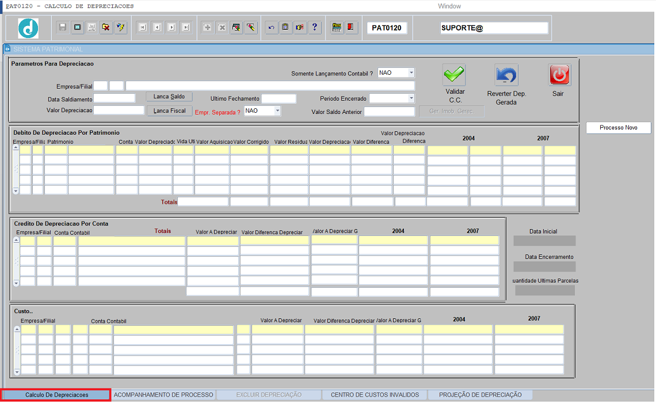The height and width of the screenshot is (404, 656).
Task: Switch to ACOMPANHAMENTO DE PROCESSO tab
Action: (163, 395)
